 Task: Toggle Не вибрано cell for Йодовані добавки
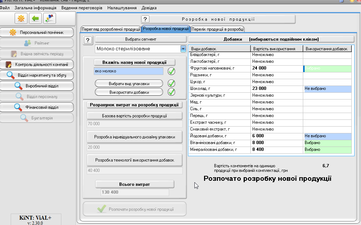(327, 136)
